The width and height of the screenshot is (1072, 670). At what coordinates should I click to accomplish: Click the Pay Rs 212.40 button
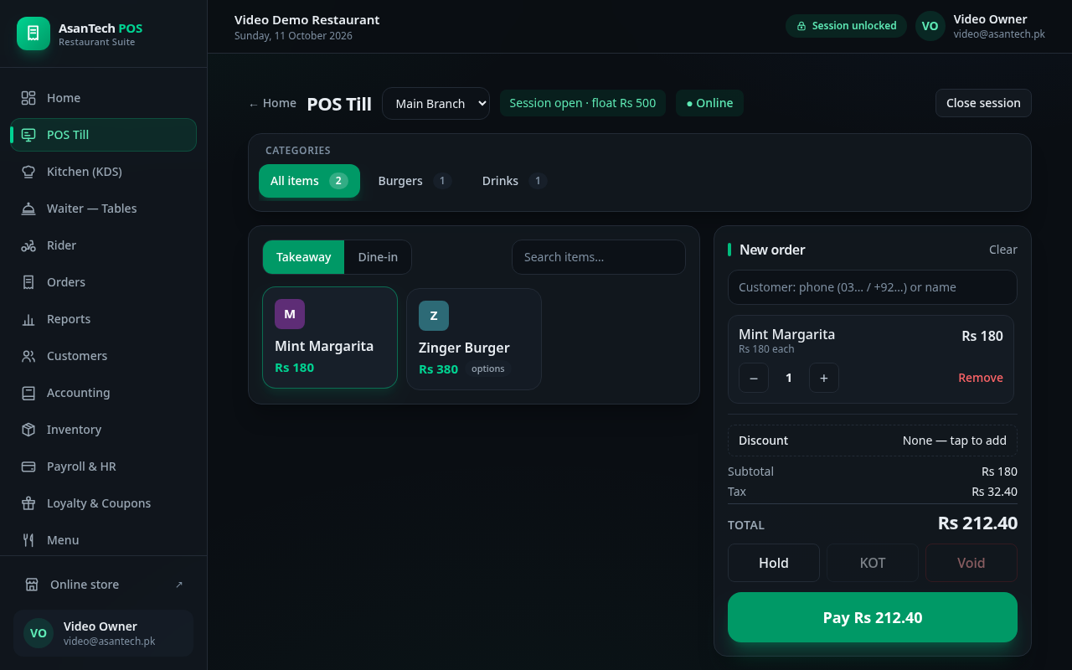pos(873,617)
